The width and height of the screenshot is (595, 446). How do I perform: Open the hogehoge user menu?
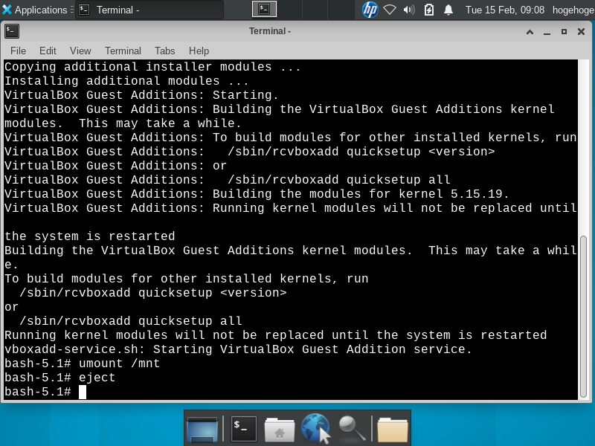click(573, 10)
